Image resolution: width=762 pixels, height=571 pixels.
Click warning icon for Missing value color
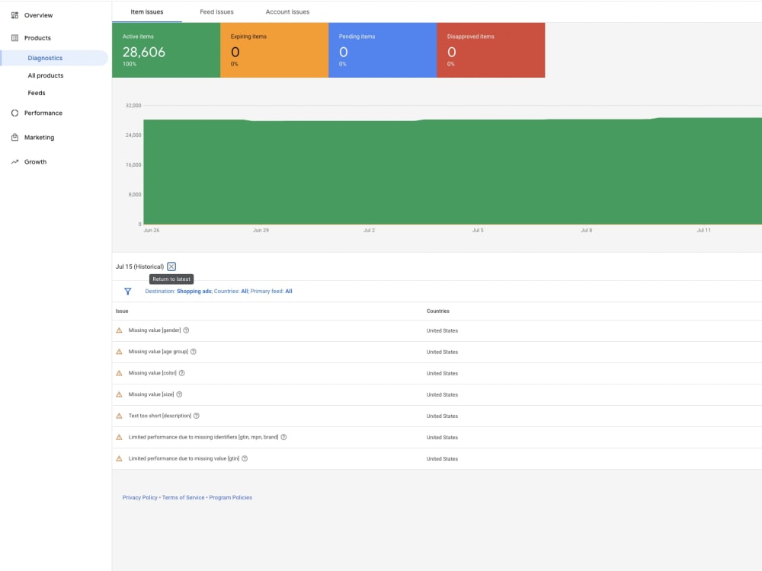pos(119,373)
